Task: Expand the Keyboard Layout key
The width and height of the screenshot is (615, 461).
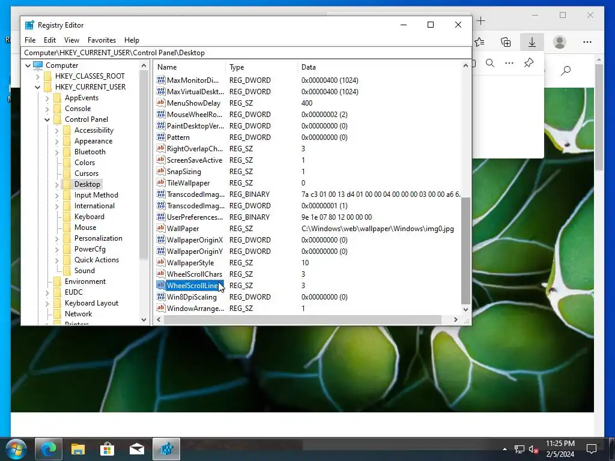Action: click(x=47, y=303)
